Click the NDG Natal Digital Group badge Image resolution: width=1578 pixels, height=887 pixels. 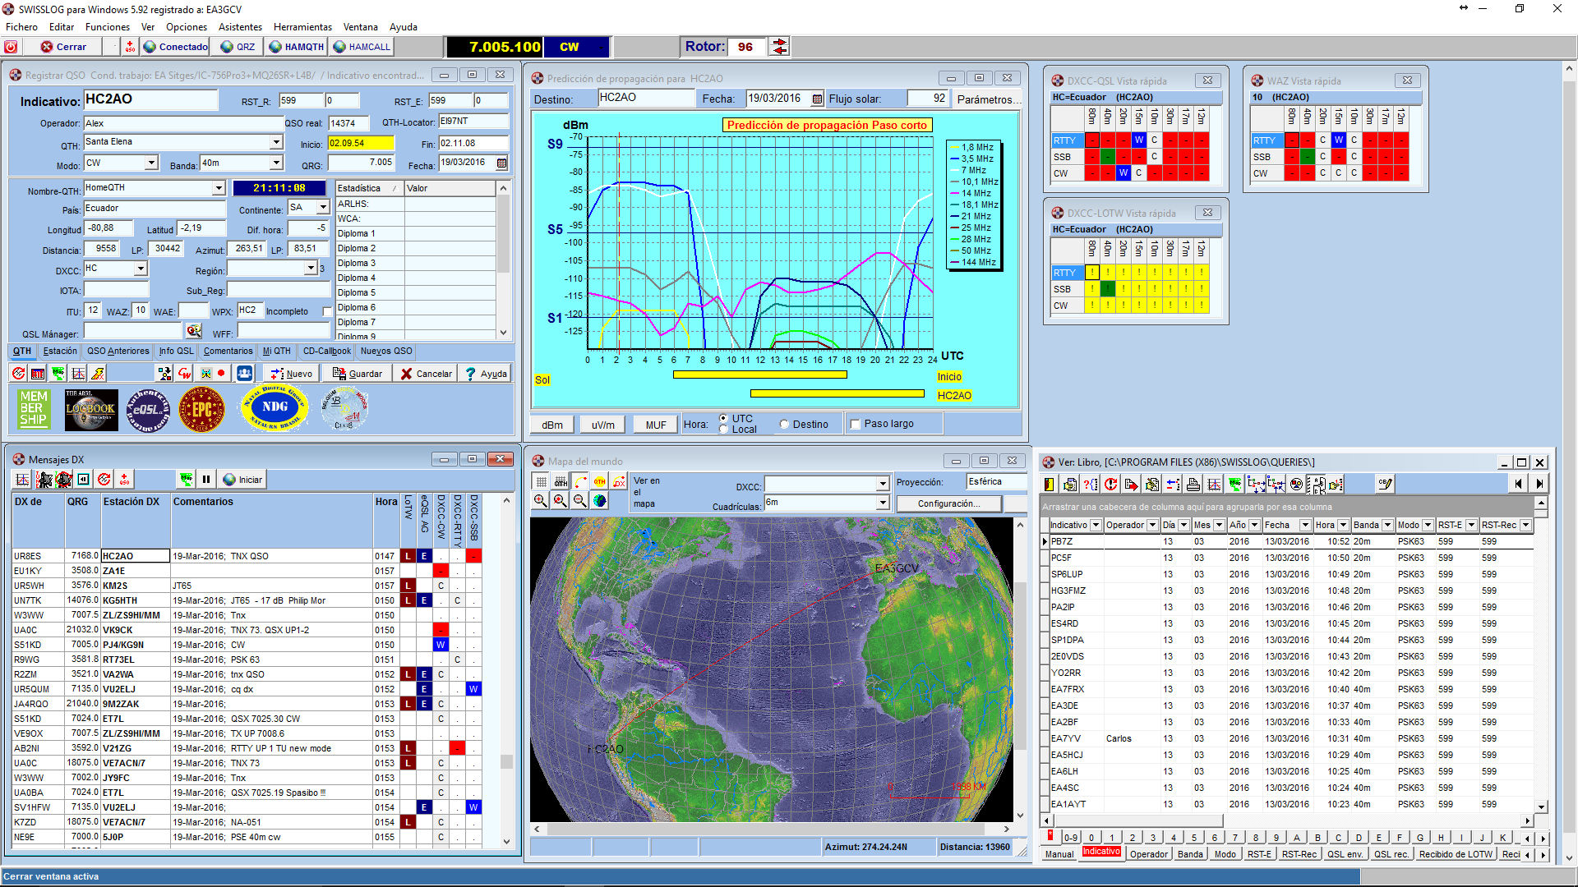275,407
